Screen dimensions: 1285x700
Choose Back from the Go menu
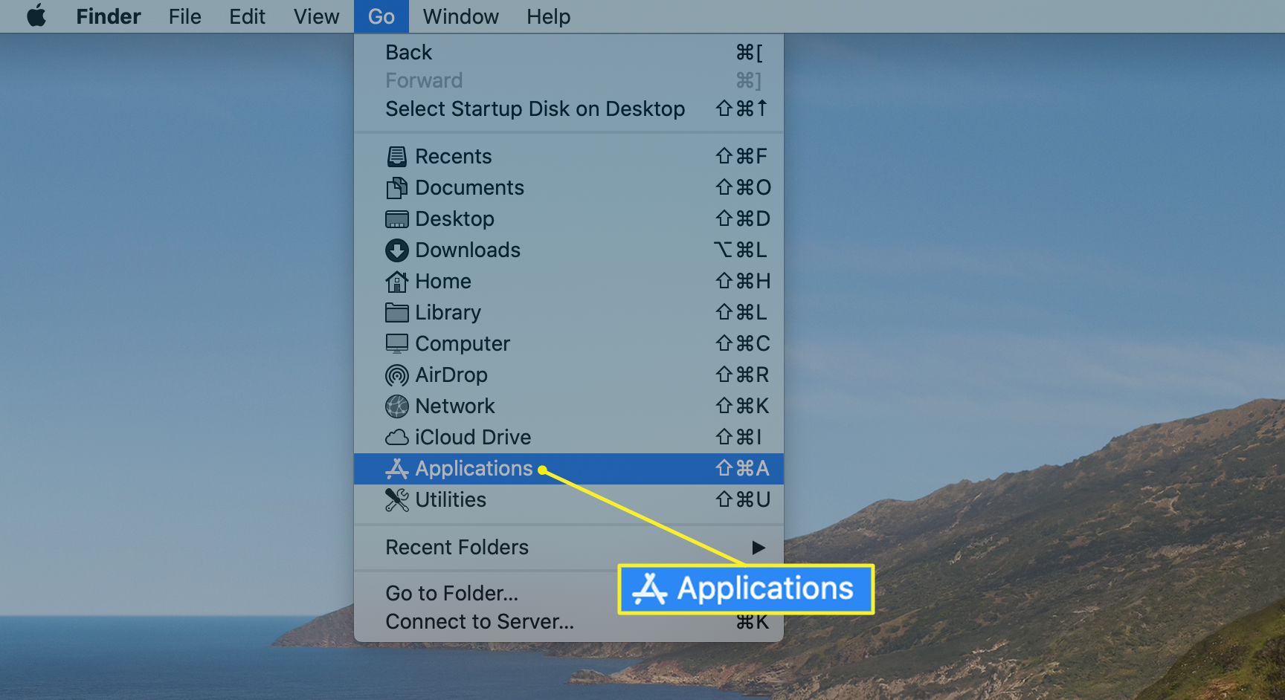coord(569,52)
